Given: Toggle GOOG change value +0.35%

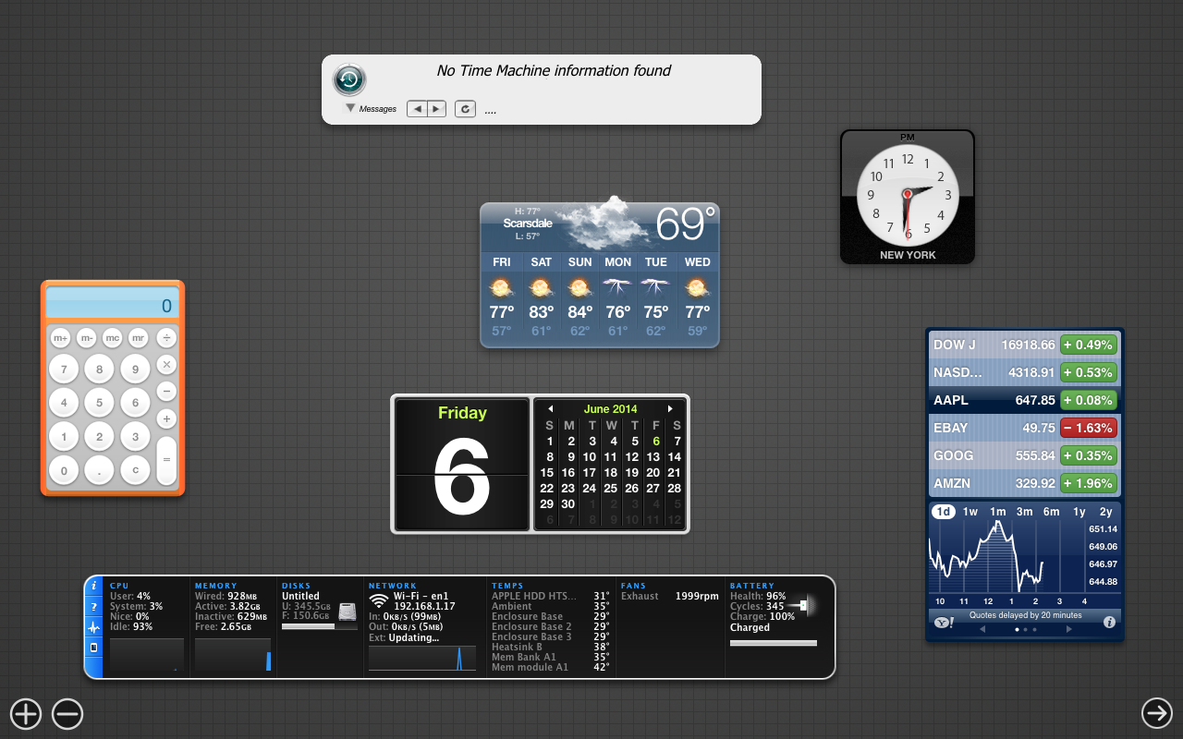Looking at the screenshot, I should [1089, 455].
